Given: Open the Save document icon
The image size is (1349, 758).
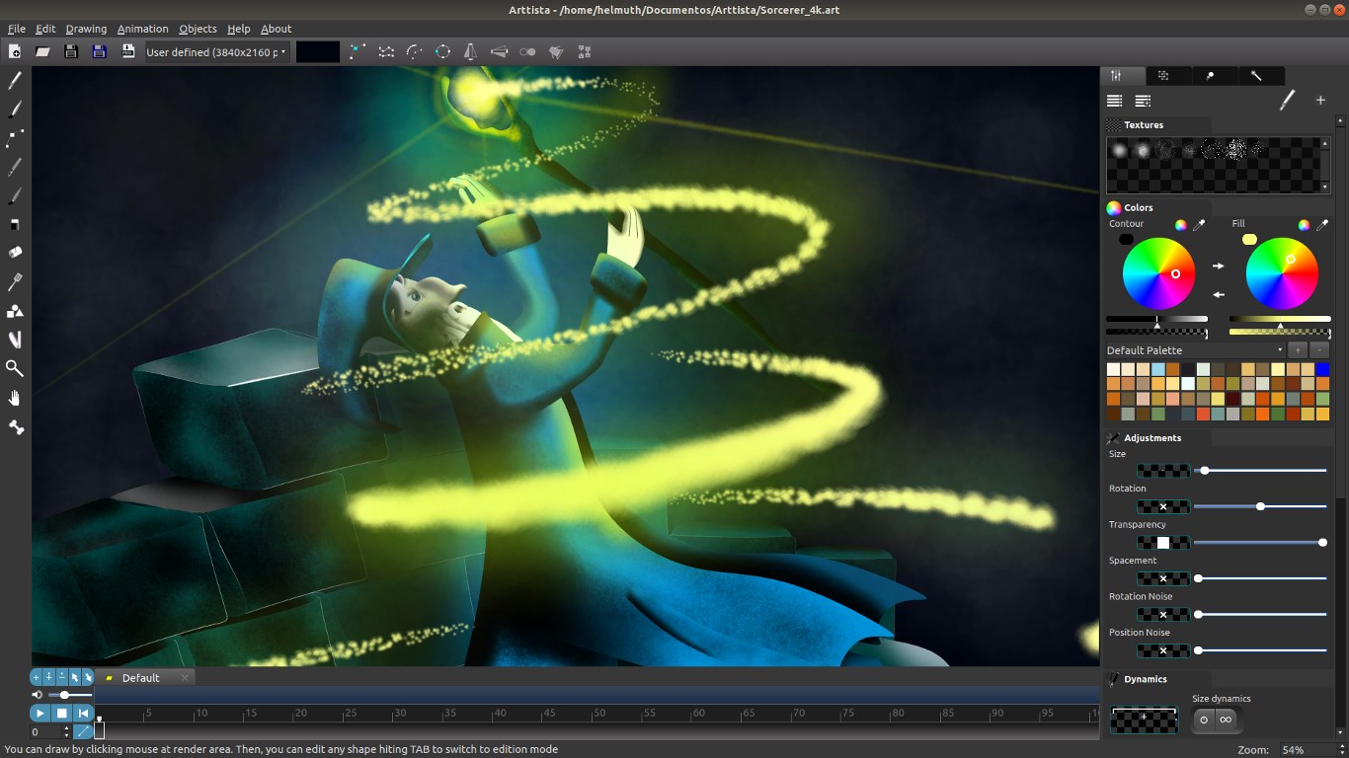Looking at the screenshot, I should click(x=71, y=51).
